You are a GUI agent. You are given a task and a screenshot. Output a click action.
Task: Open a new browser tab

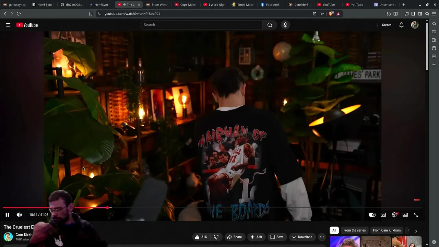click(x=403, y=5)
